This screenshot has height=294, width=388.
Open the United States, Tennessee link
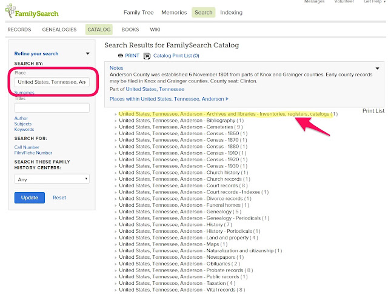click(155, 89)
